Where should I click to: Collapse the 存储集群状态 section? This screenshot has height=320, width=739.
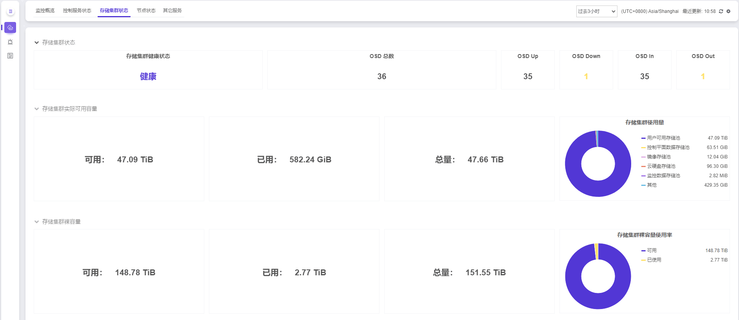click(x=37, y=43)
